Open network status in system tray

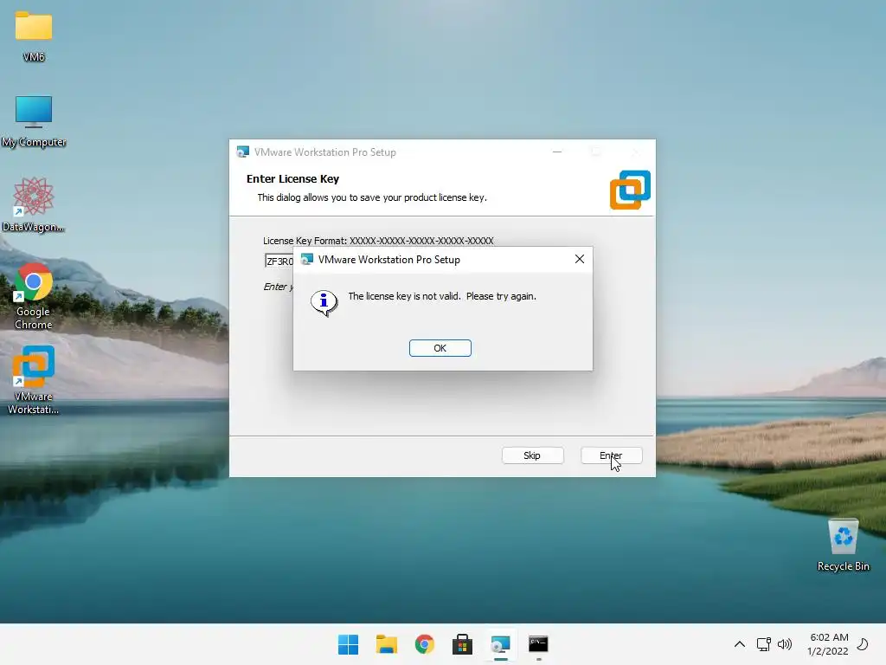[x=763, y=644]
